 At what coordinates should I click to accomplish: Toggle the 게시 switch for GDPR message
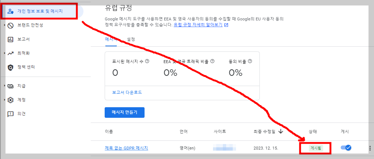[346, 148]
